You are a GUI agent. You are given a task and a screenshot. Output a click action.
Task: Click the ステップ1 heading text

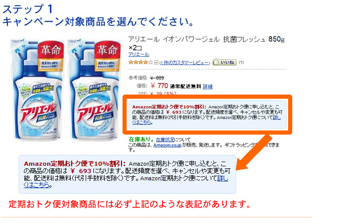pyautogui.click(x=28, y=9)
